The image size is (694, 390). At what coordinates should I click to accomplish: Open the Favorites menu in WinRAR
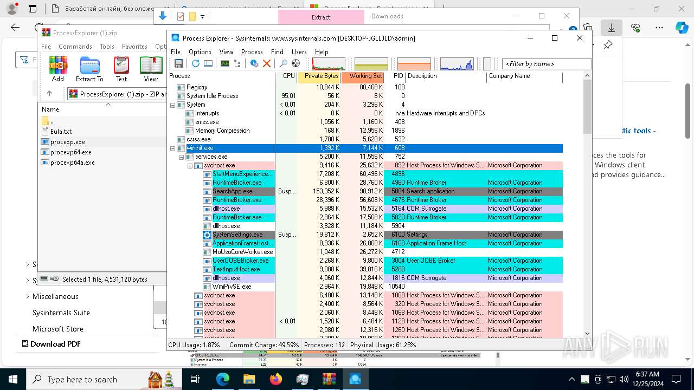click(134, 47)
